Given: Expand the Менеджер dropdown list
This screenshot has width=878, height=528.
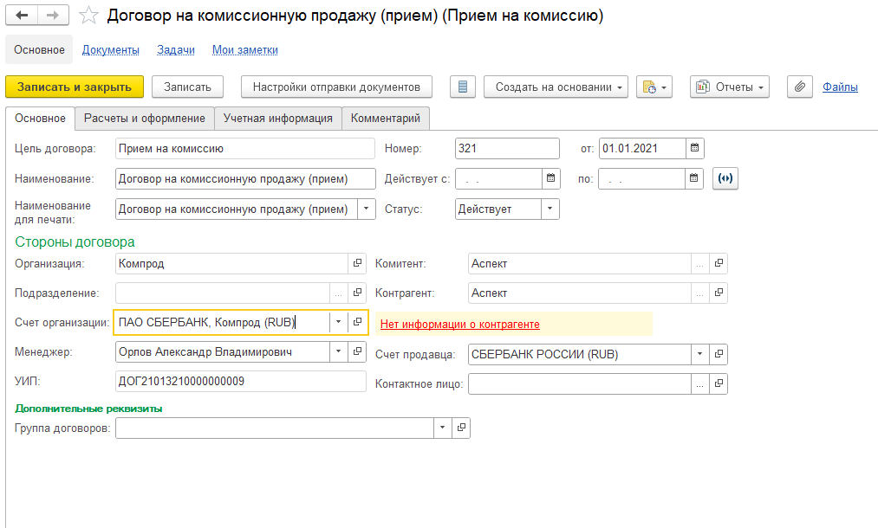Looking at the screenshot, I should pyautogui.click(x=337, y=351).
